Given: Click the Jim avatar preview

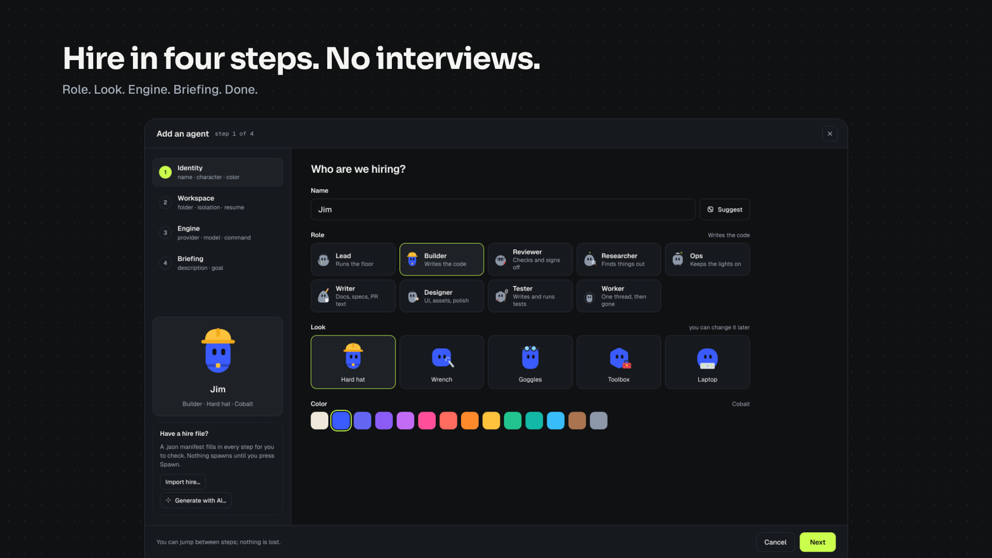Looking at the screenshot, I should click(218, 350).
